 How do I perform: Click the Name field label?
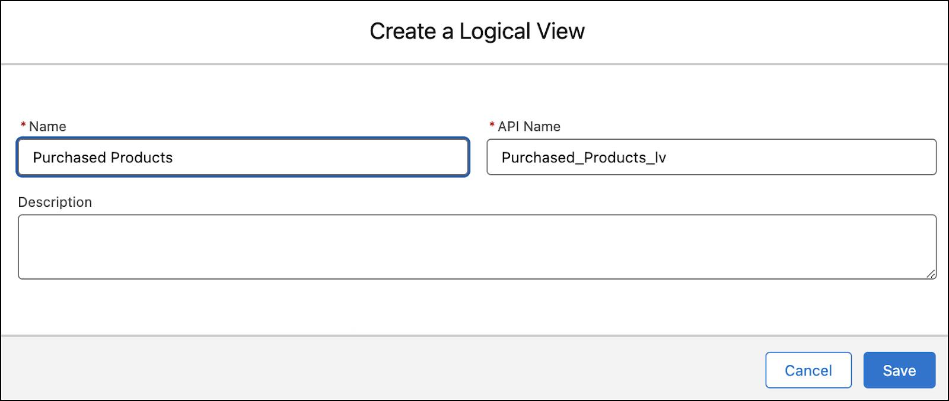[x=47, y=126]
